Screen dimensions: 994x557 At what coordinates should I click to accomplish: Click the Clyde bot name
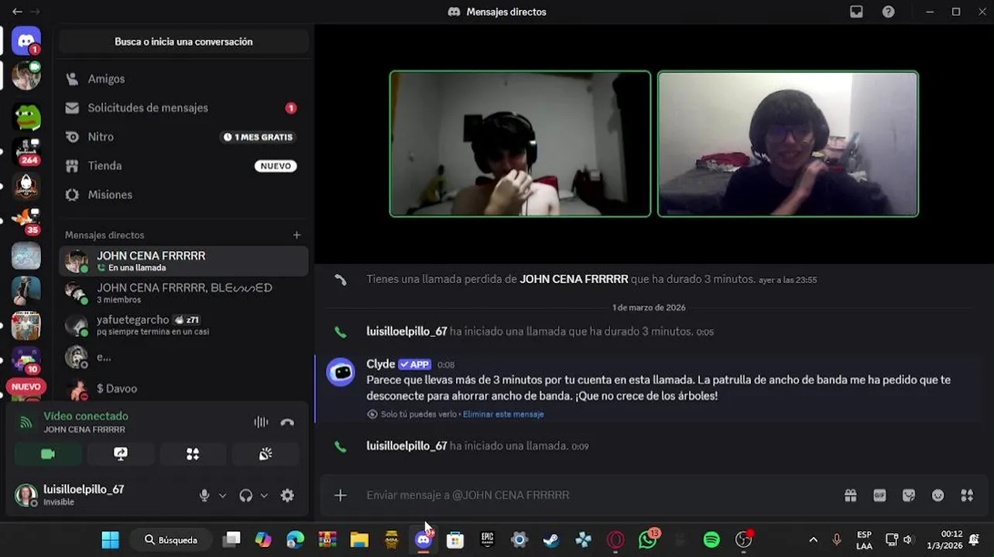coord(381,364)
